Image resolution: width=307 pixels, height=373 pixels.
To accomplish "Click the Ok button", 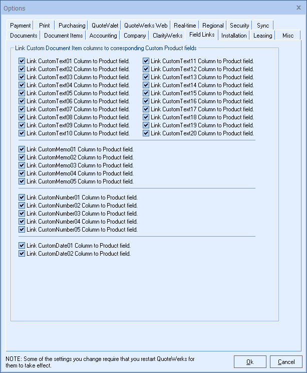I will coord(250,361).
